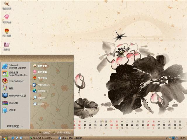The height and width of the screenshot is (140, 187).
Task: Open 搜索(S) search entry
Action: pyautogui.click(x=39, y=98)
